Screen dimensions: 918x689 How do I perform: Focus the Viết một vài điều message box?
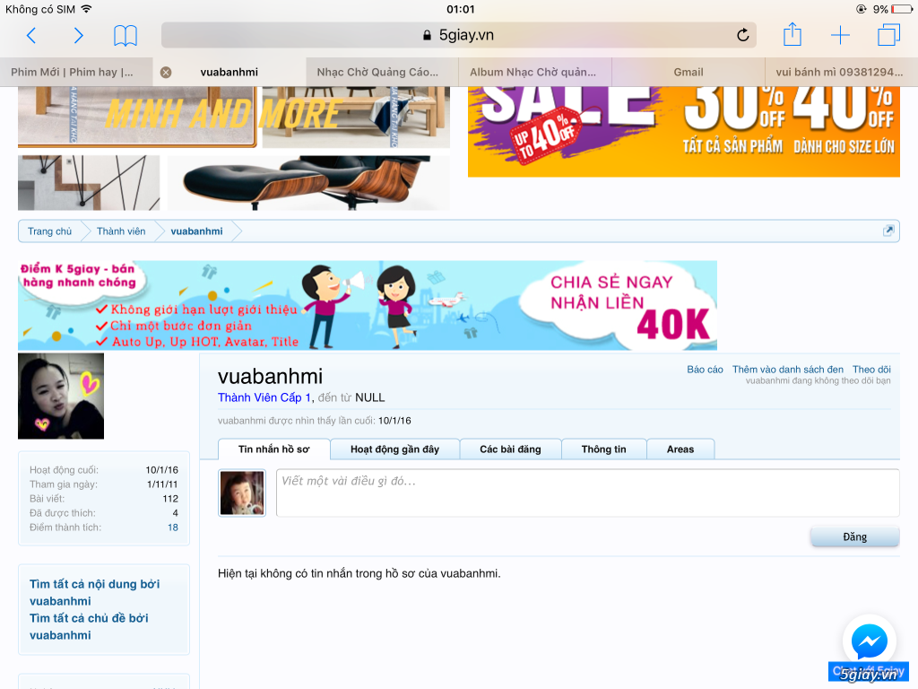coord(588,493)
